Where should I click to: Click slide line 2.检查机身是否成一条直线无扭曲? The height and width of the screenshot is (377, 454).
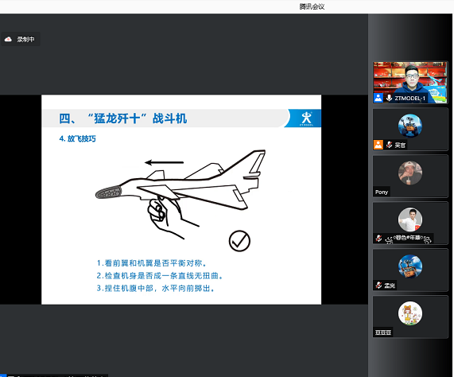coord(160,276)
